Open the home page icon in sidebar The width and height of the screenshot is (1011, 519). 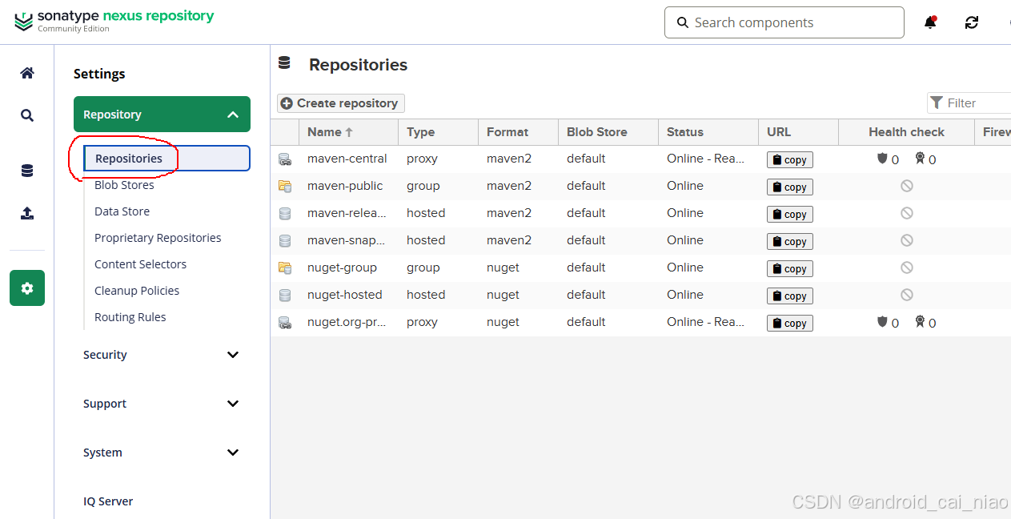coord(27,73)
